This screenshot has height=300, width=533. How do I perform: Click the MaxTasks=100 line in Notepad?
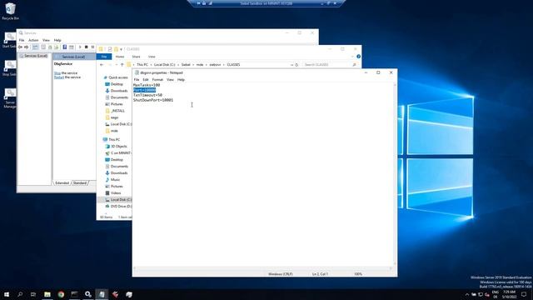coord(147,85)
